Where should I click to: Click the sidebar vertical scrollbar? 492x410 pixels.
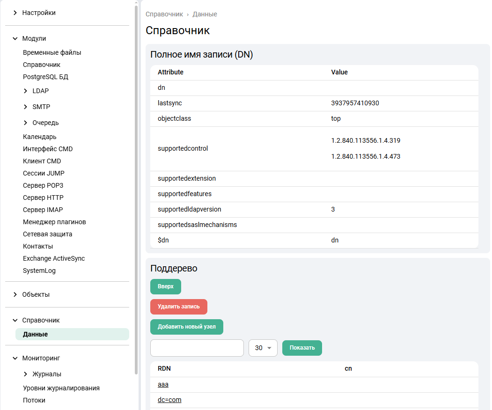[x=136, y=187]
